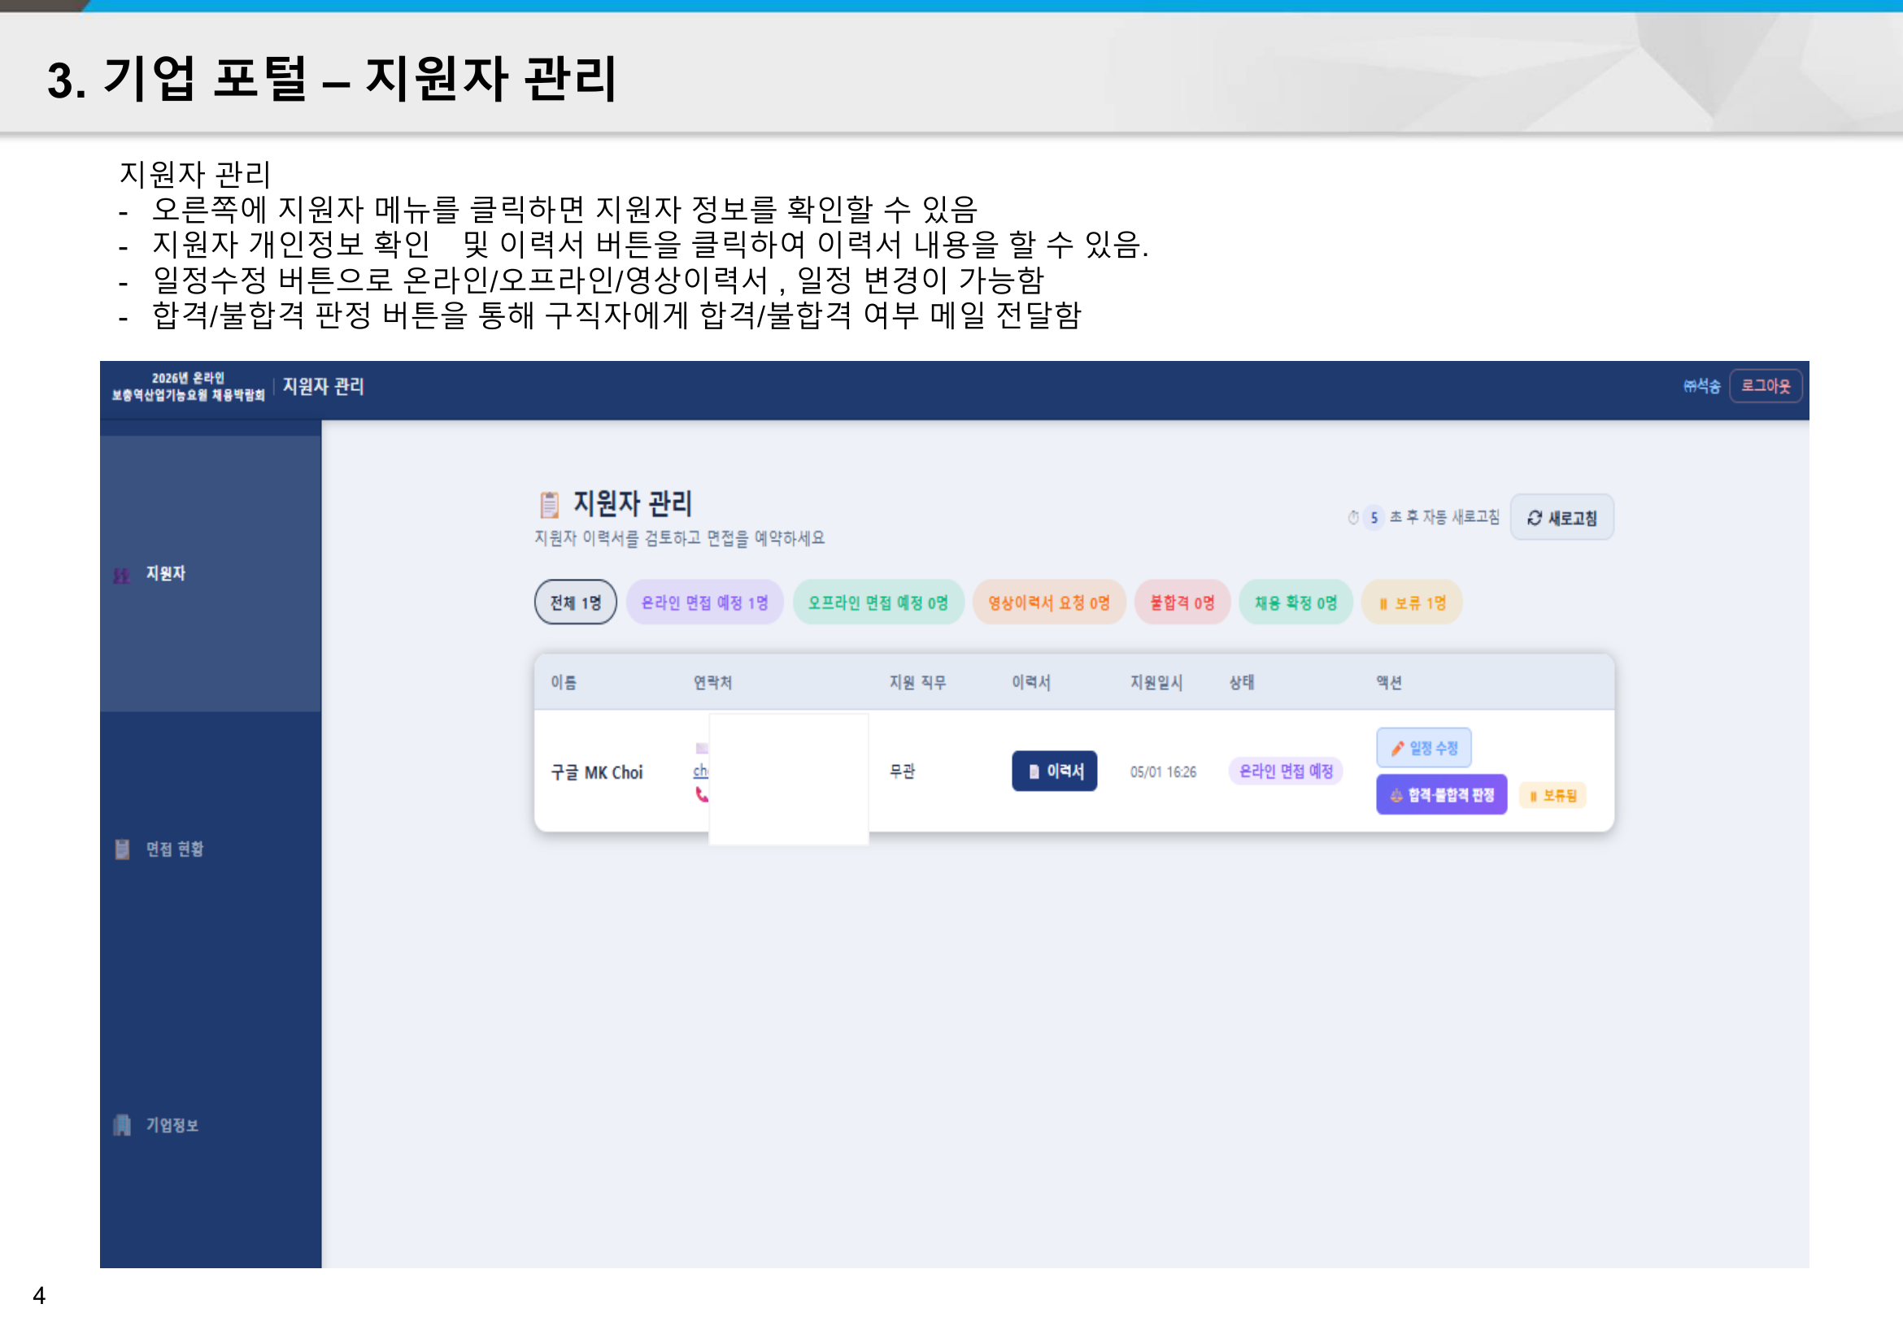Click the applicant email link
This screenshot has height=1317, width=1903.
pyautogui.click(x=701, y=771)
